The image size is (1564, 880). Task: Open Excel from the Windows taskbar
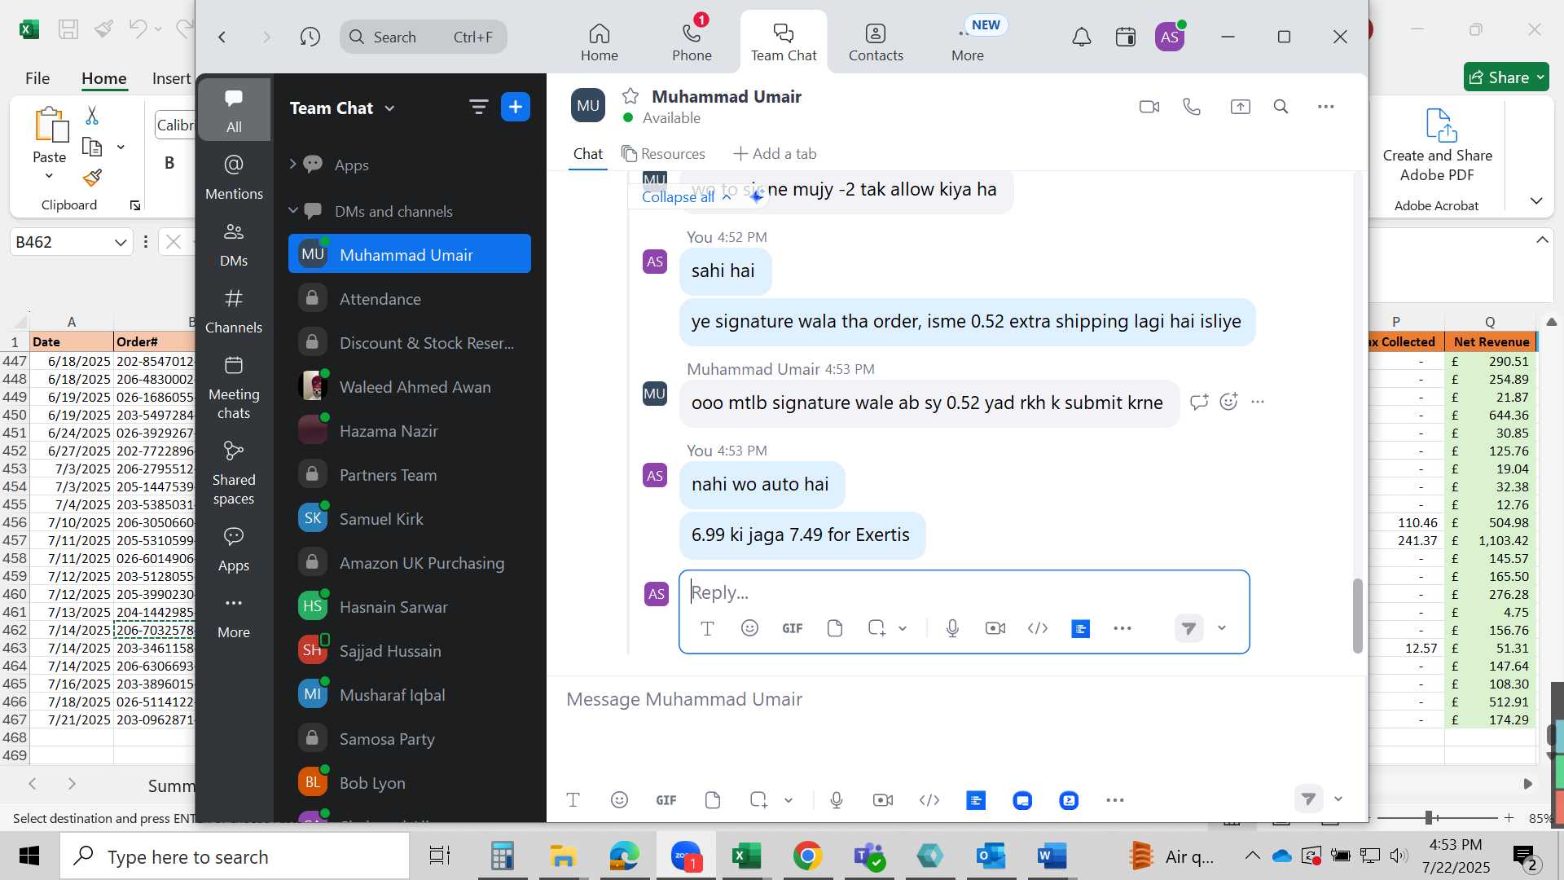click(x=745, y=856)
